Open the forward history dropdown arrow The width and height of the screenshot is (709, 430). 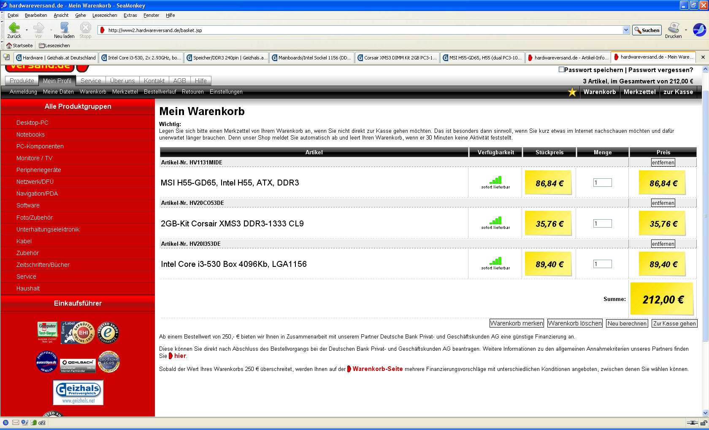[x=51, y=30]
